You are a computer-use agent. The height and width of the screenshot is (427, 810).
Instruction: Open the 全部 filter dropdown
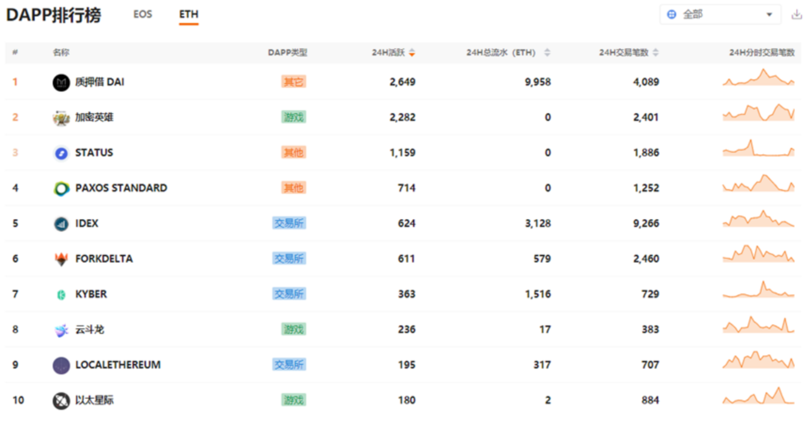tap(720, 15)
